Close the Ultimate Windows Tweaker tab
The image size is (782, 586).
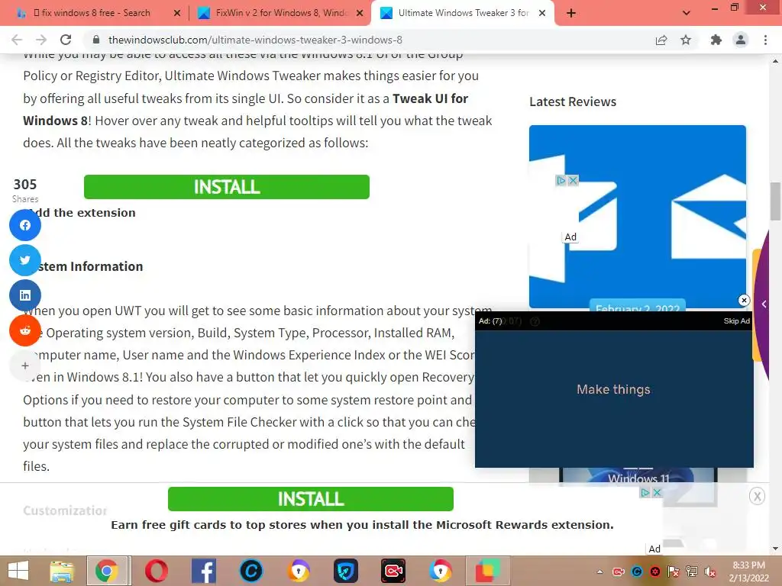(542, 14)
